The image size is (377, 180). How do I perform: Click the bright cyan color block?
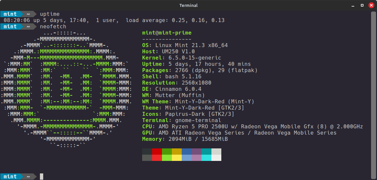point(206,158)
